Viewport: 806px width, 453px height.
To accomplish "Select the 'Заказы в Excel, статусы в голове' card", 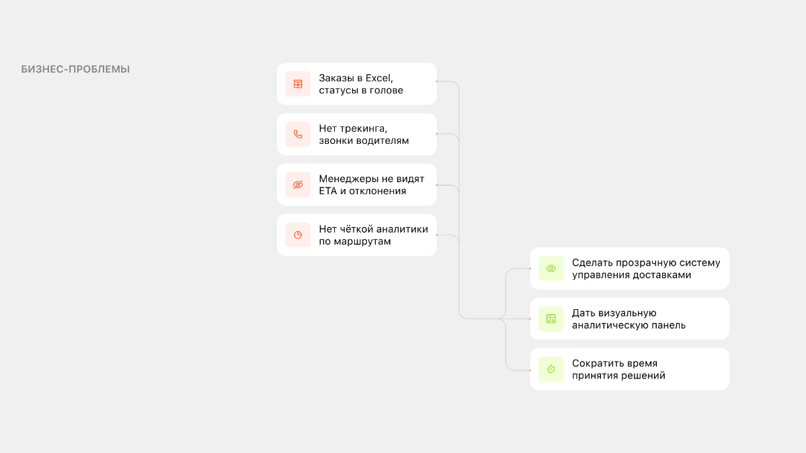I will coord(357,84).
